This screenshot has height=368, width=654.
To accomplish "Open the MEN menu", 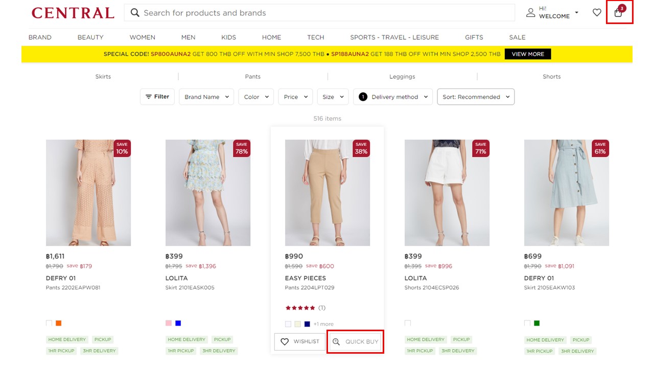I will click(188, 37).
